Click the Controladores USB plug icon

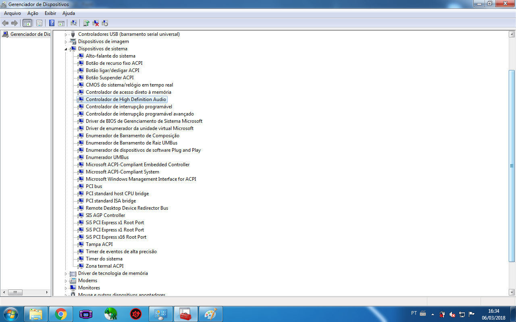click(73, 34)
